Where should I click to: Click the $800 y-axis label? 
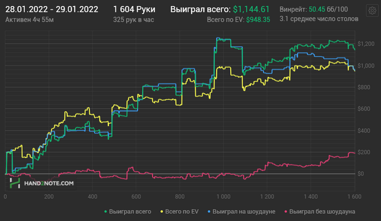[x=364, y=87]
